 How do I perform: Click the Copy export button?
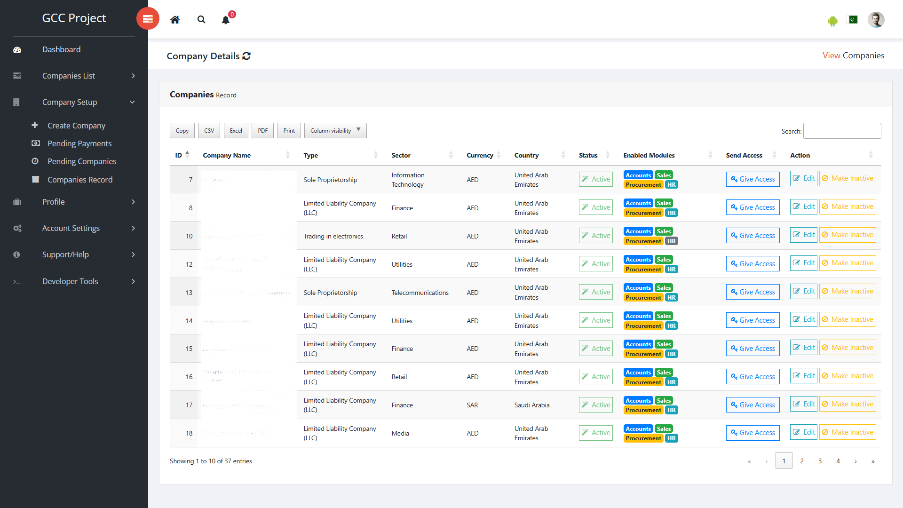point(182,130)
